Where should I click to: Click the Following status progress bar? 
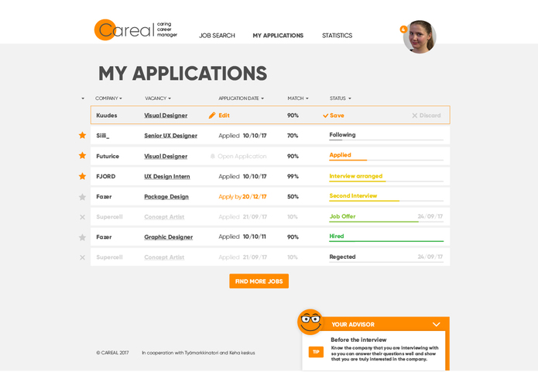386,140
